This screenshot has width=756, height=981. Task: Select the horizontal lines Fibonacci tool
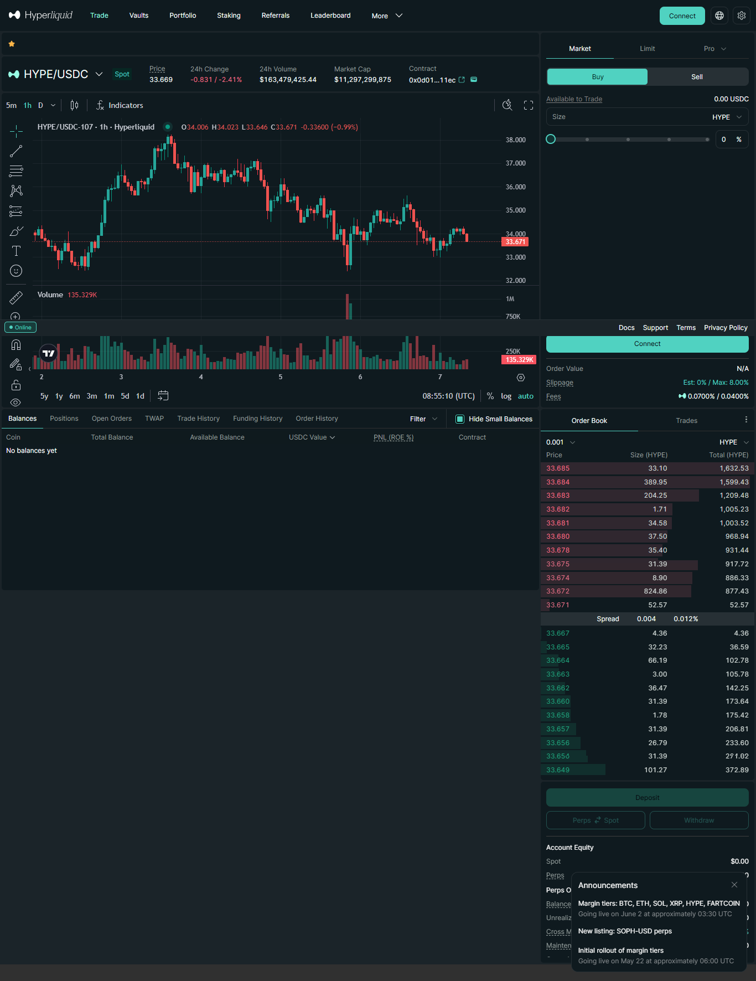tap(16, 171)
